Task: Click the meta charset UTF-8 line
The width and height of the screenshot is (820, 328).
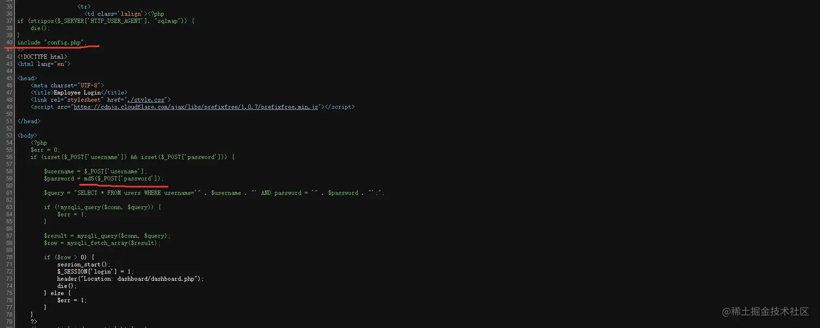Action: coord(67,85)
